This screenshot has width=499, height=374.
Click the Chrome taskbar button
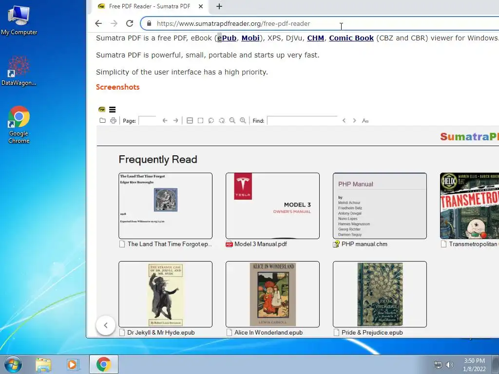pyautogui.click(x=103, y=364)
